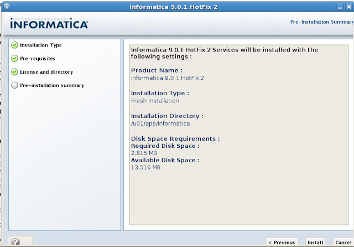Click the empty circle beside Pre-installation summary

click(x=14, y=85)
